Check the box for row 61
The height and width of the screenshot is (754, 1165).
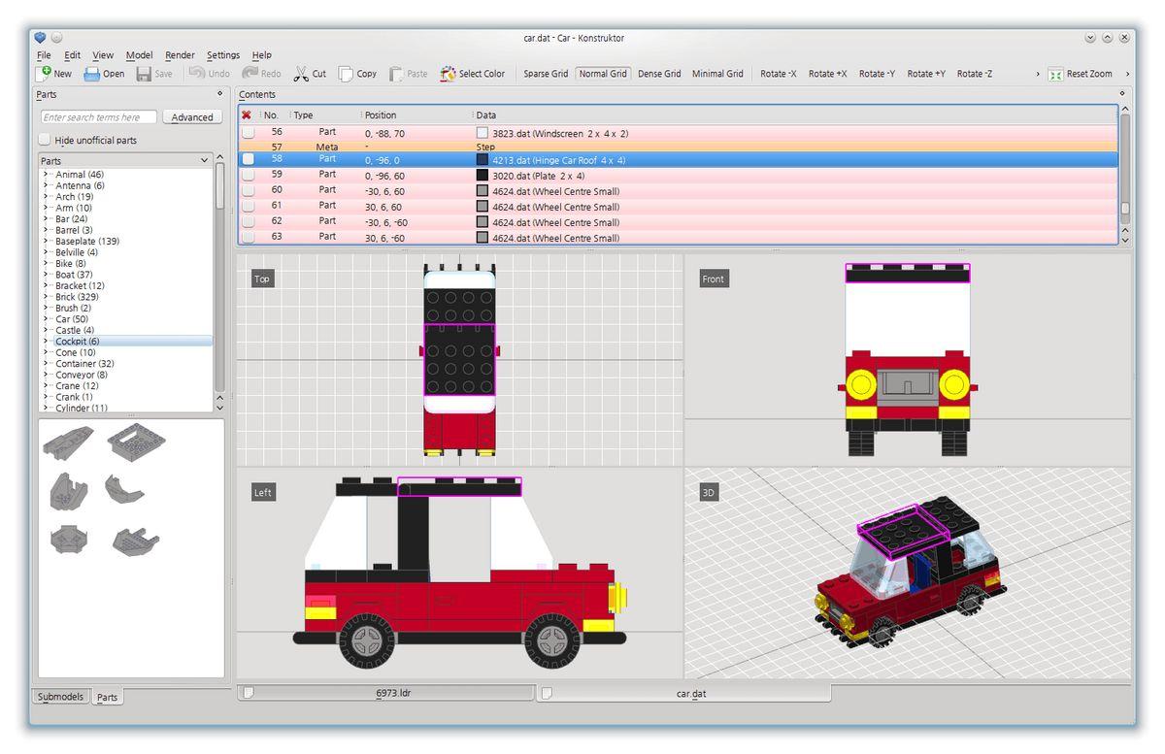tap(249, 206)
